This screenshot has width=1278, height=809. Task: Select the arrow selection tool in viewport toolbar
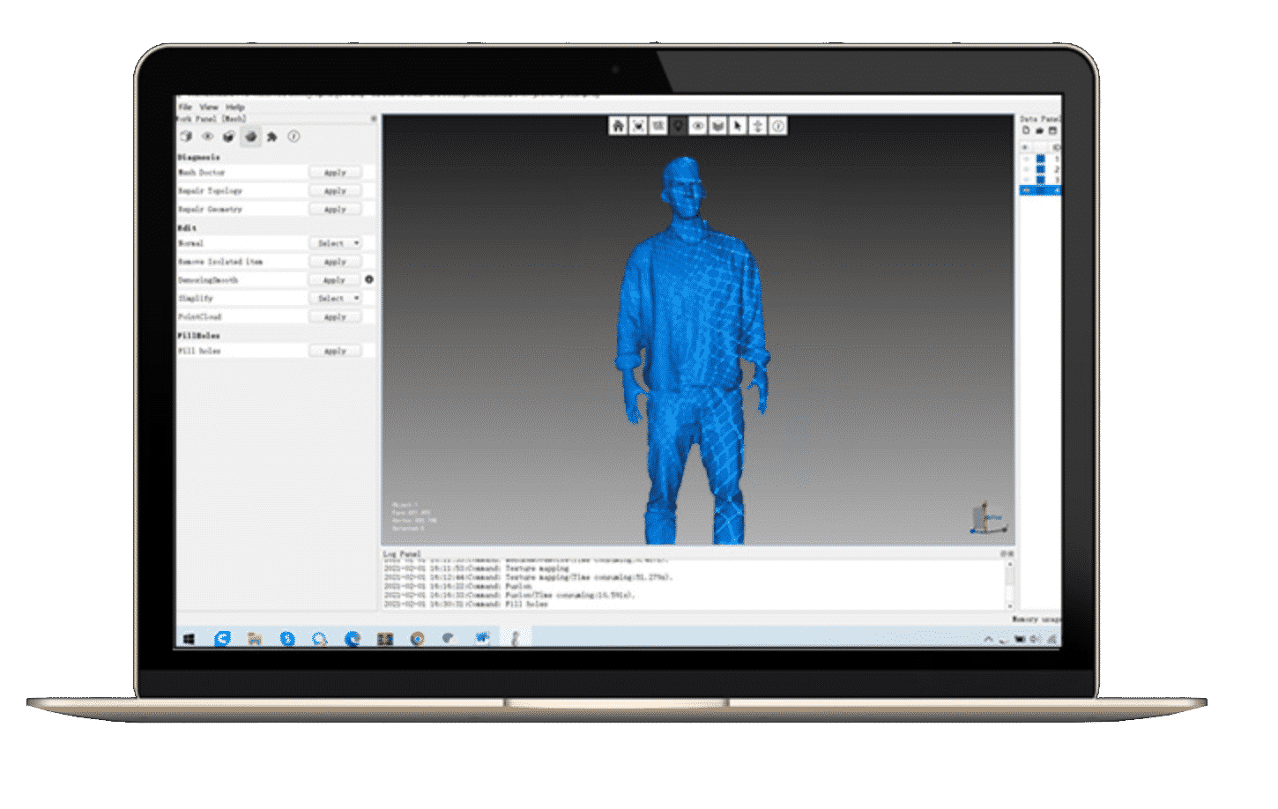[x=736, y=125]
